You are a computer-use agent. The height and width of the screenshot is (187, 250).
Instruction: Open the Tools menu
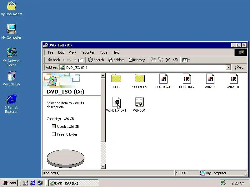click(x=104, y=52)
